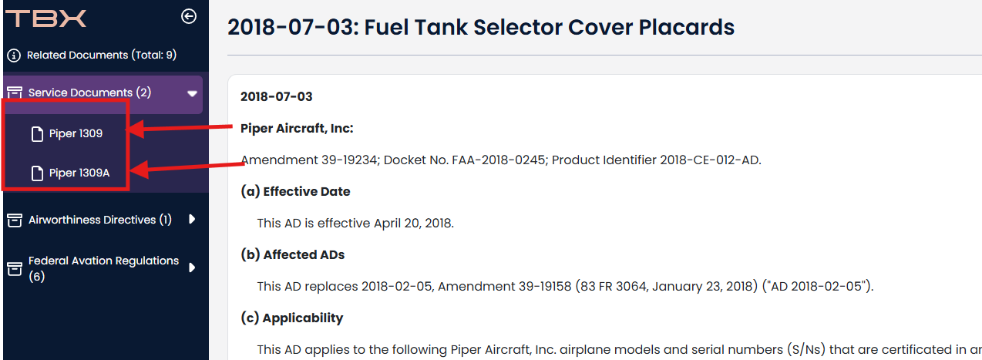
Task: Click the (b) Affected ADs heading
Action: [x=293, y=254]
